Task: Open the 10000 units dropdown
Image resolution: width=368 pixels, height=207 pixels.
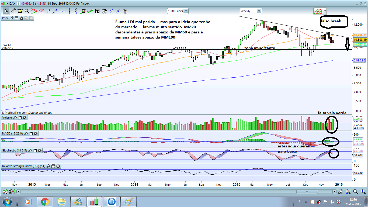Action: [178, 11]
